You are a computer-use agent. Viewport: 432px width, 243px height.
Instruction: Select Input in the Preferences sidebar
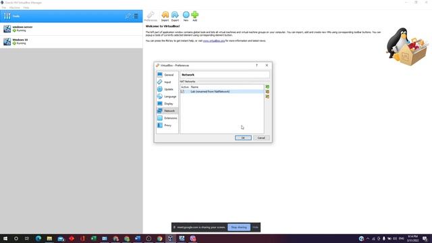167,82
